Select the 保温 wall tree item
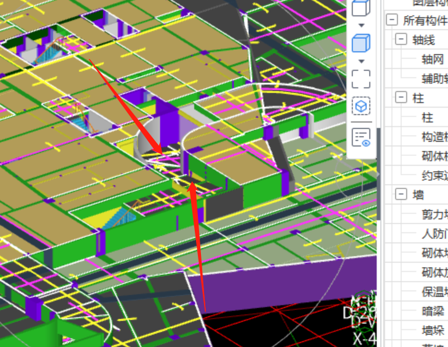Viewport: 448px width, 347px height. point(434,292)
